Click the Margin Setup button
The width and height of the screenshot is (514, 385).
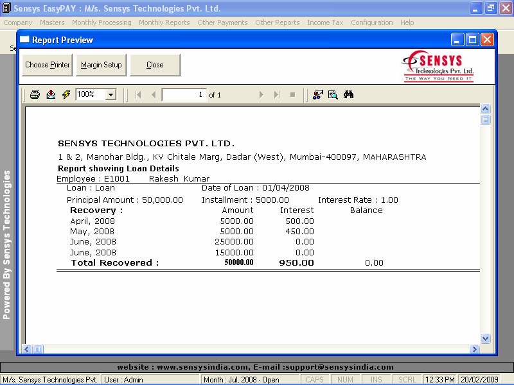[101, 65]
